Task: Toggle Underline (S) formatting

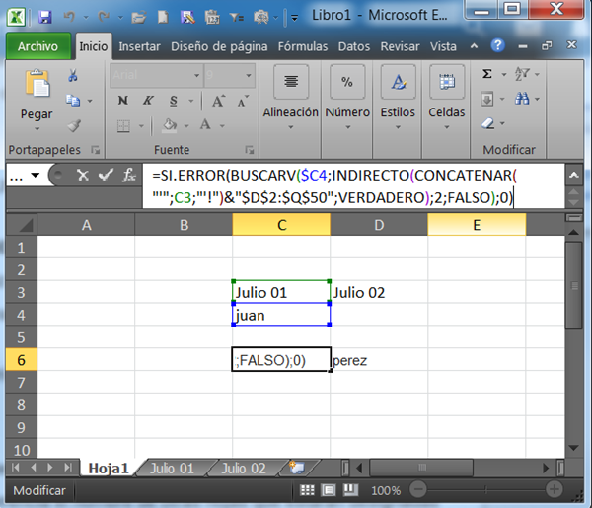Action: coord(173,101)
